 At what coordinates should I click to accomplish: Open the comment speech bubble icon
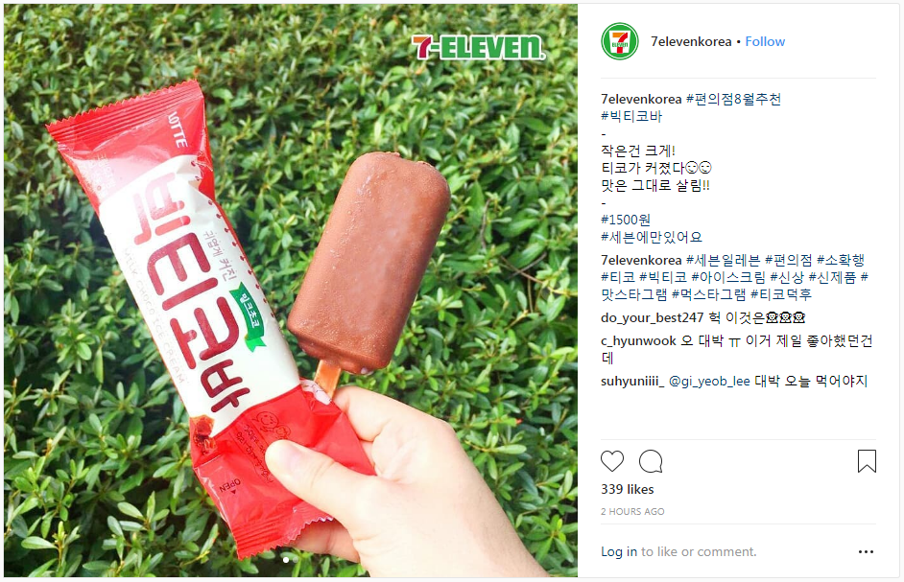pyautogui.click(x=651, y=461)
